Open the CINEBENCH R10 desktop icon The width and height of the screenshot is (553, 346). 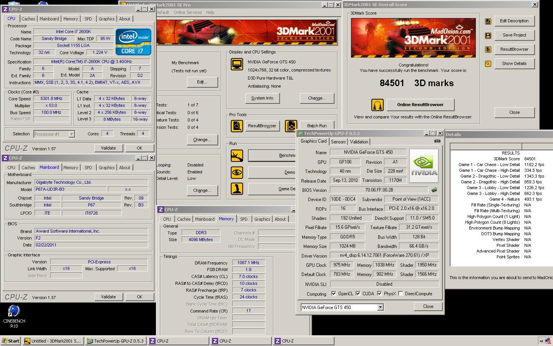coord(14,316)
